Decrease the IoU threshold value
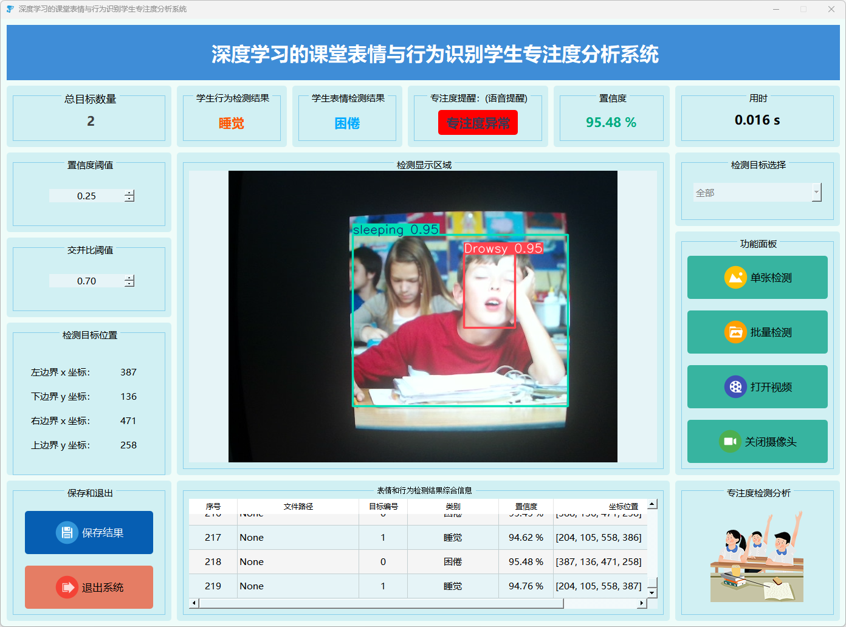846x627 pixels. [x=129, y=284]
